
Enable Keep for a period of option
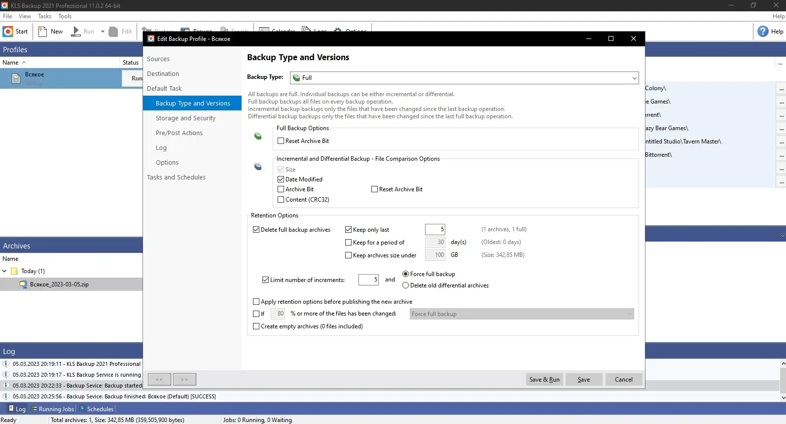coord(348,243)
